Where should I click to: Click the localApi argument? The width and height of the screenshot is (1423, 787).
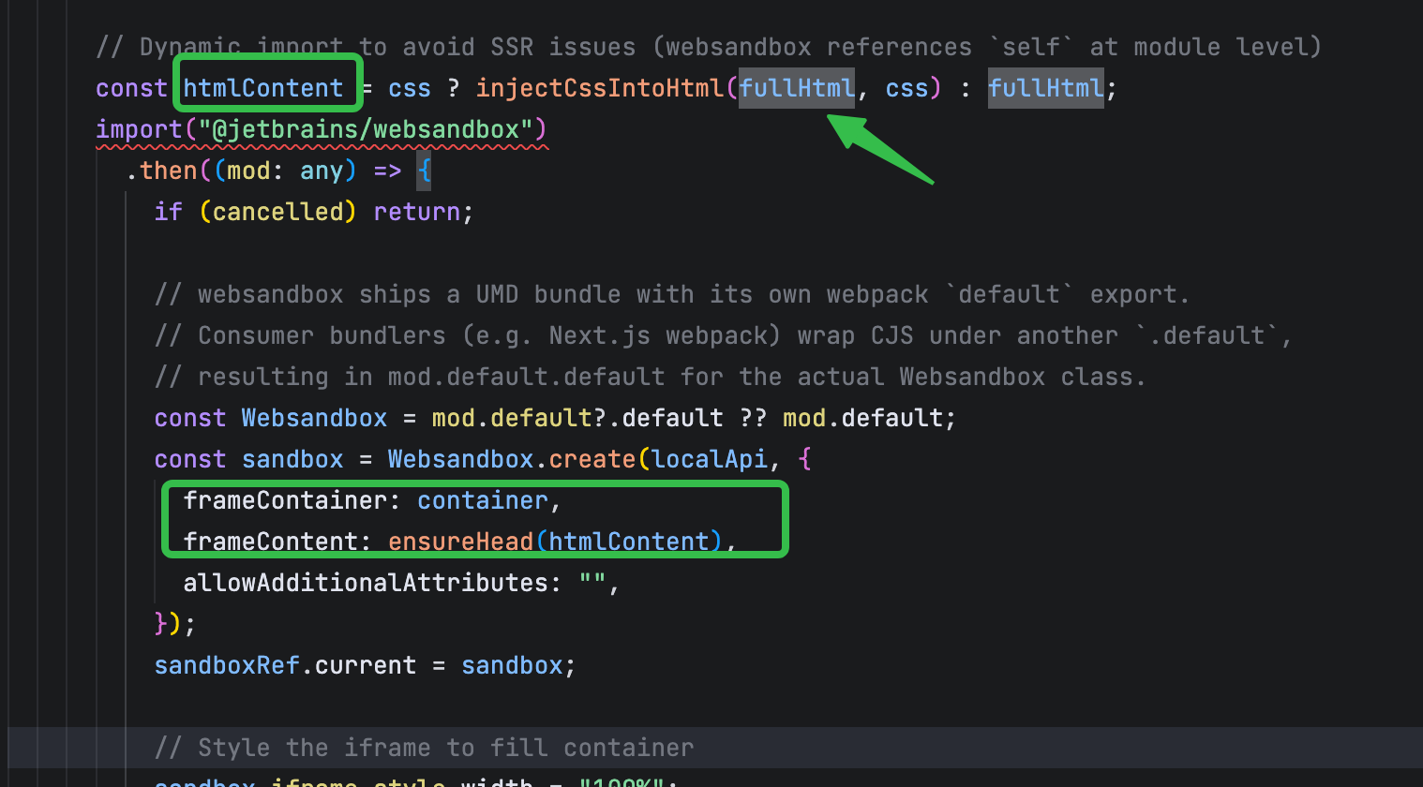click(709, 459)
